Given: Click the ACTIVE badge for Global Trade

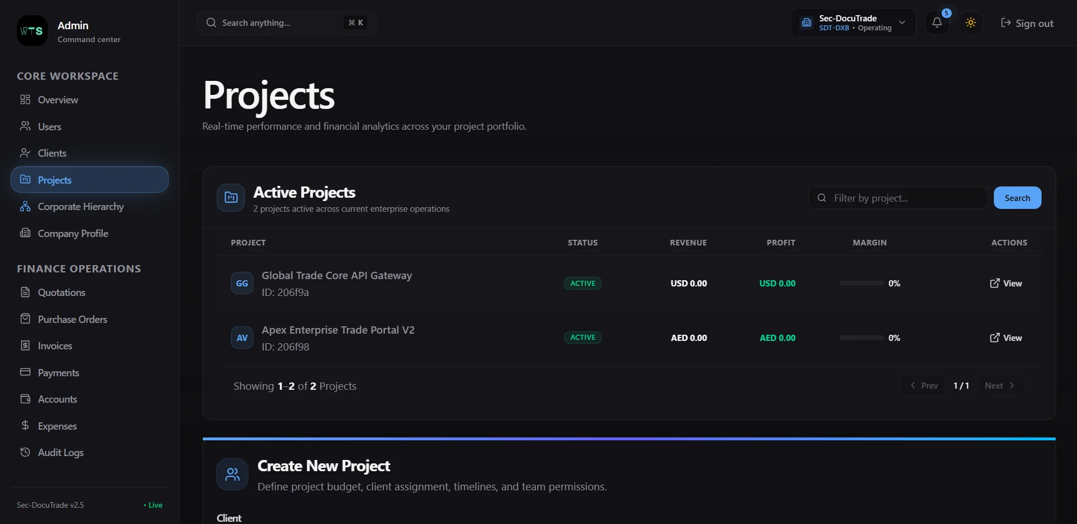Looking at the screenshot, I should 583,283.
